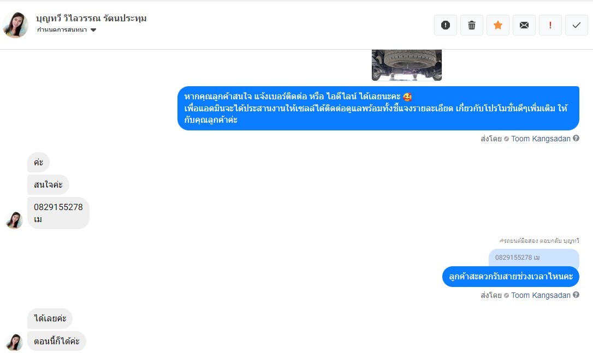
Task: Click the reply arrow label รถยนต์มือสอง ตอบกลับ
Action: click(x=539, y=241)
